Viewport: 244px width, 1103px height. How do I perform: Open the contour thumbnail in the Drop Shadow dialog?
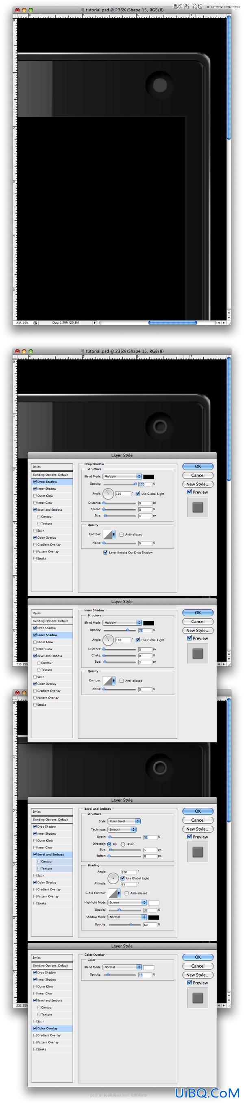pos(108,534)
